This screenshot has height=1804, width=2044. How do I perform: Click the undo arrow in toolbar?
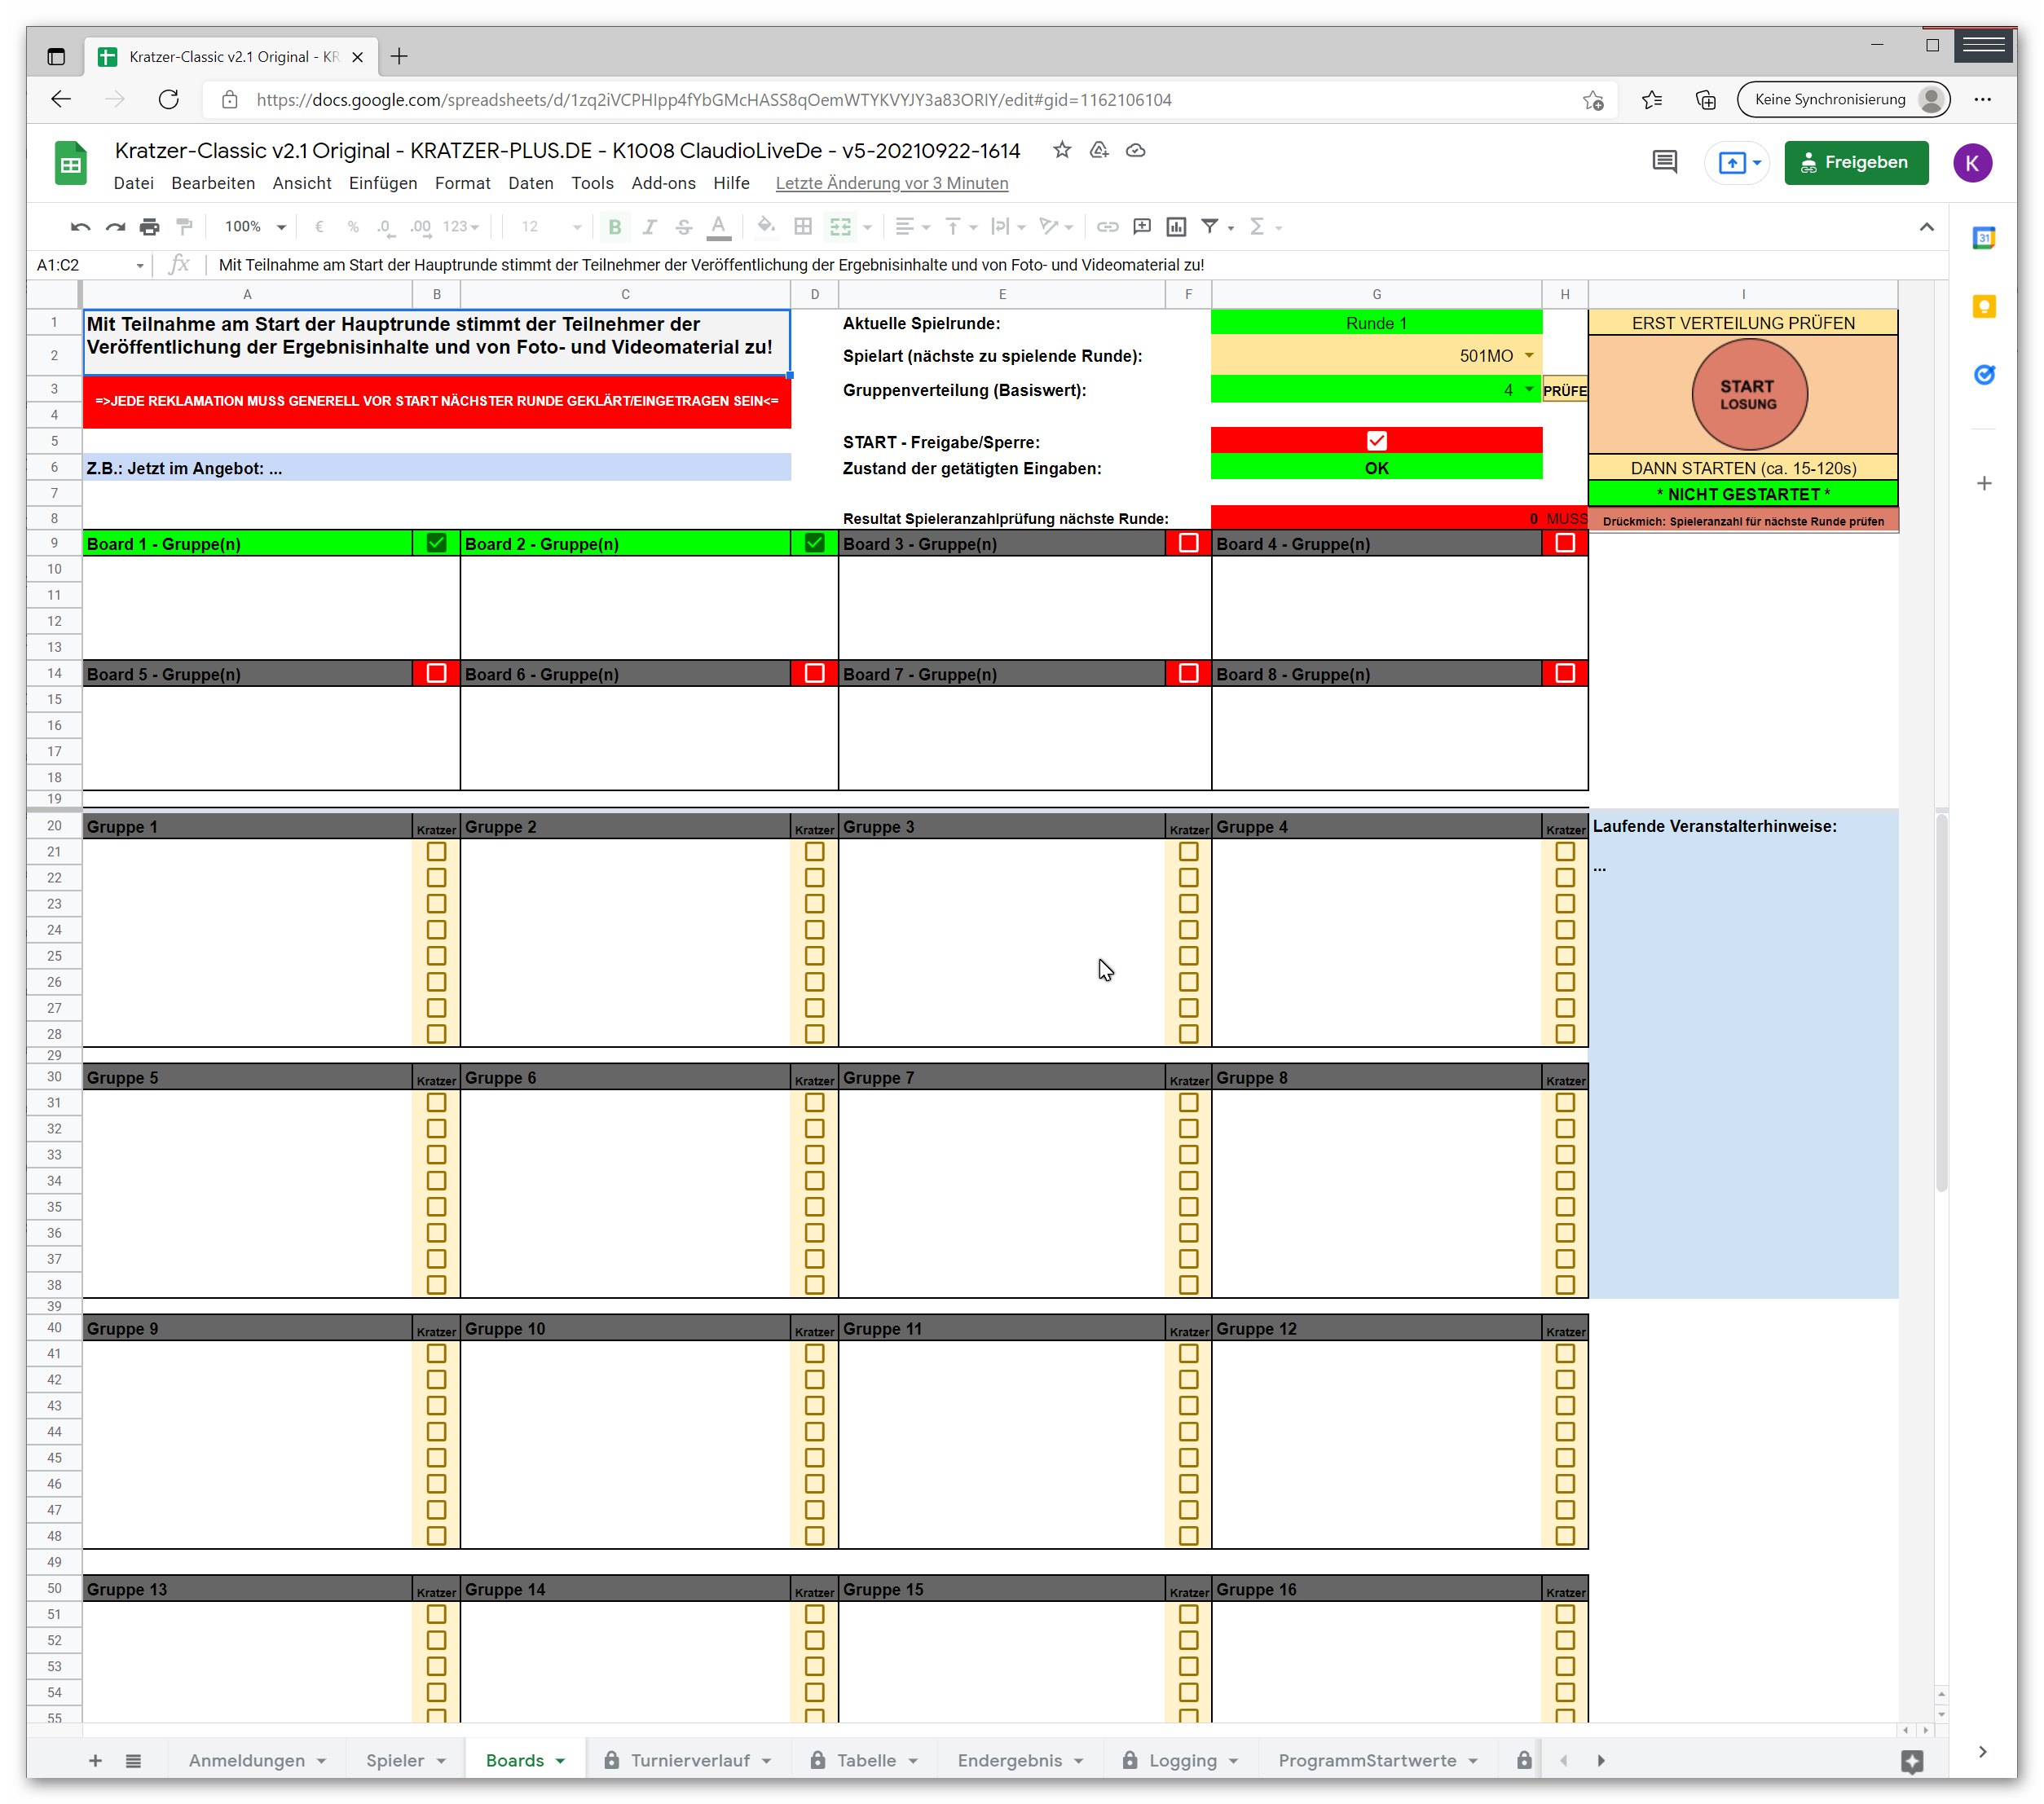point(81,227)
